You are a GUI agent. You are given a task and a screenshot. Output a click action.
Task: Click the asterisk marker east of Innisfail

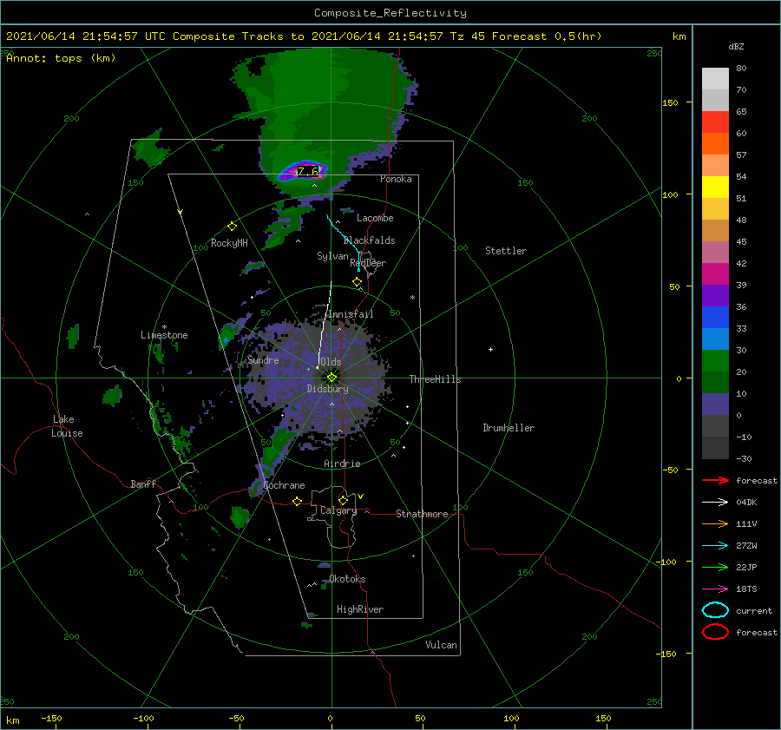412,298
